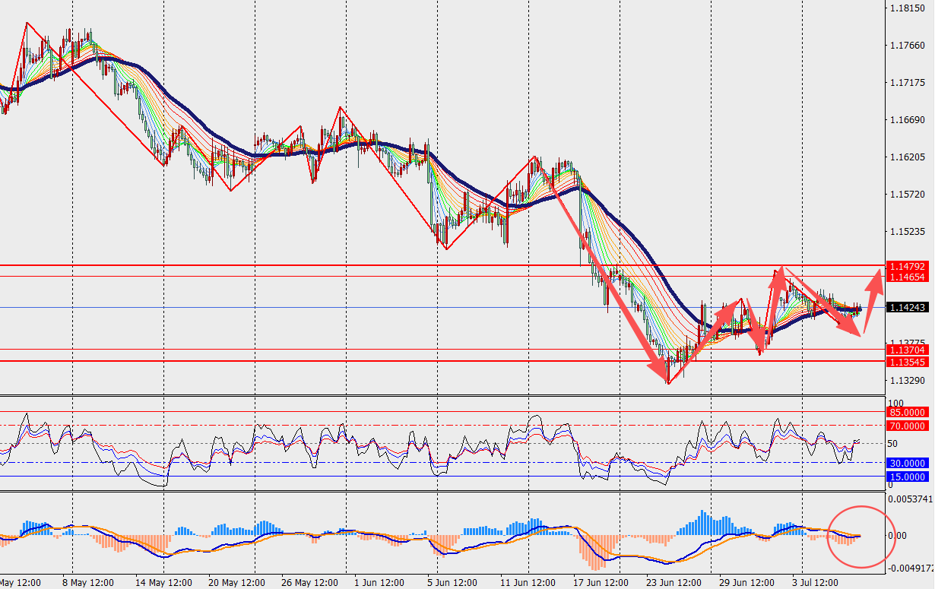Click the 1.13290 price scale value

(905, 380)
